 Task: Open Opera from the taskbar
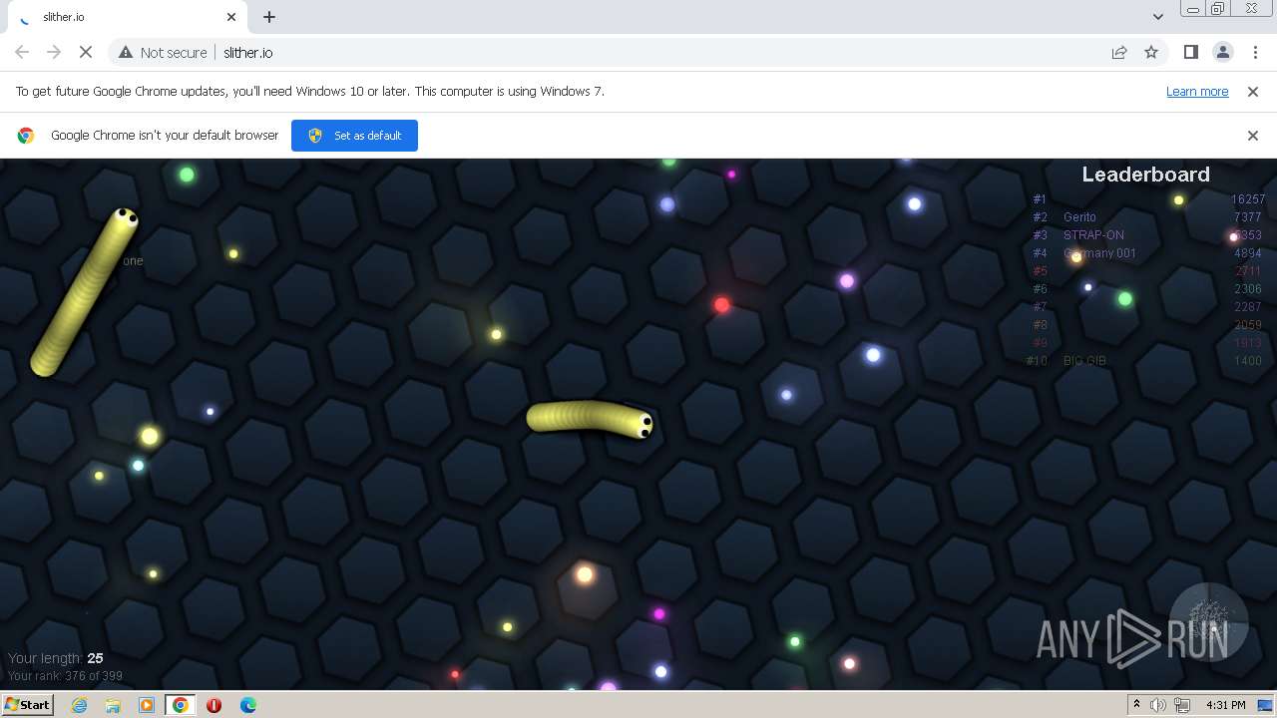(213, 705)
